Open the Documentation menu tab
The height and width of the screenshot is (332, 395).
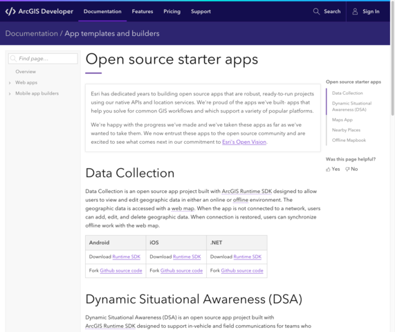(x=102, y=11)
